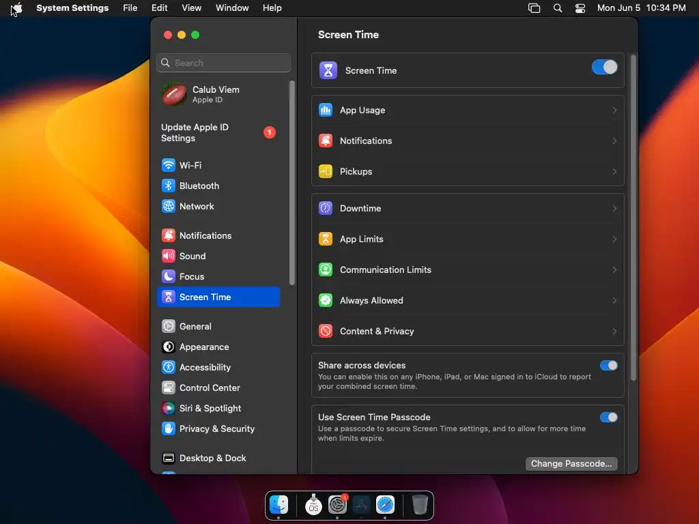699x524 pixels.
Task: Open the System Settings menu
Action: 72,8
